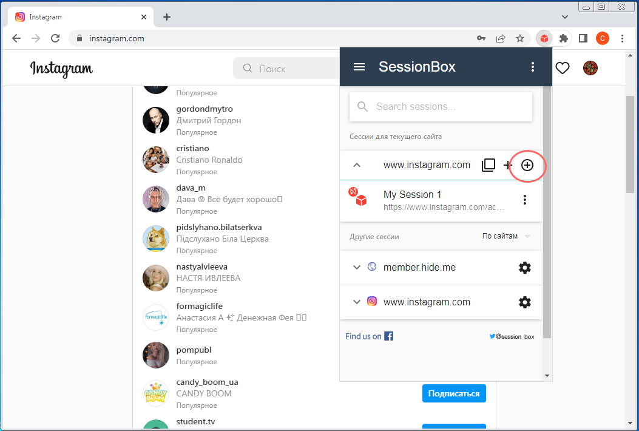Screen dimensions: 639x431
Task: Click the duplicate session icon for www.instagram.com
Action: (x=489, y=165)
